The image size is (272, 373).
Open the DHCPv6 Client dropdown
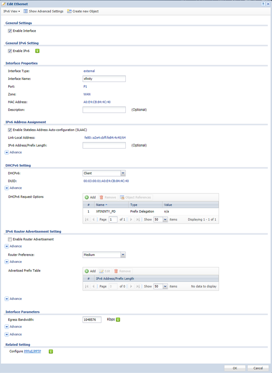(x=123, y=173)
